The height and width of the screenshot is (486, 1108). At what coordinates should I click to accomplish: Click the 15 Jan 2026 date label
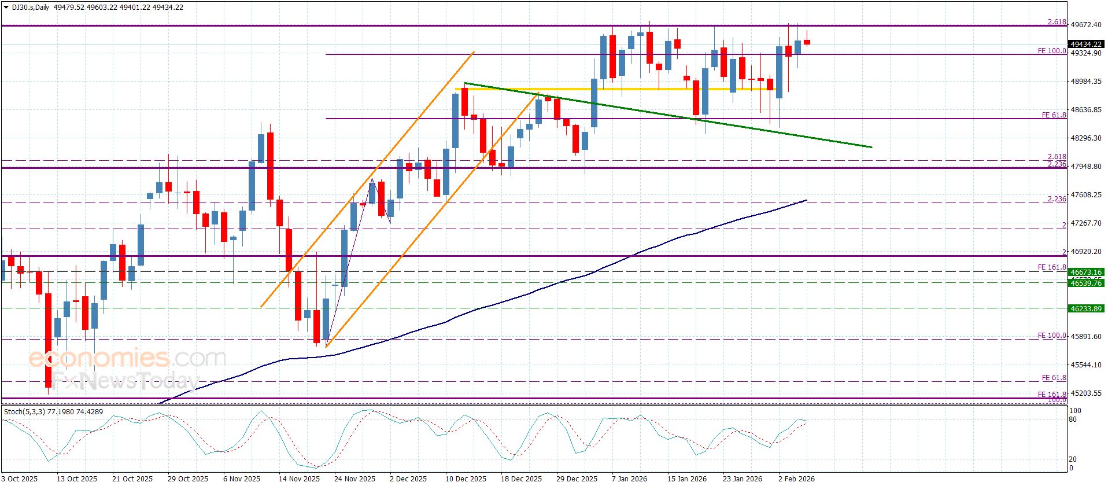coord(687,479)
